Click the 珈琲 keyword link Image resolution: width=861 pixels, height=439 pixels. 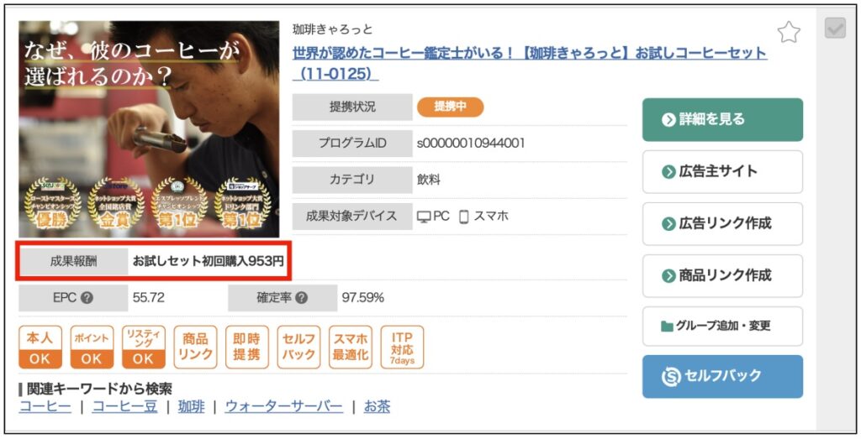[191, 406]
